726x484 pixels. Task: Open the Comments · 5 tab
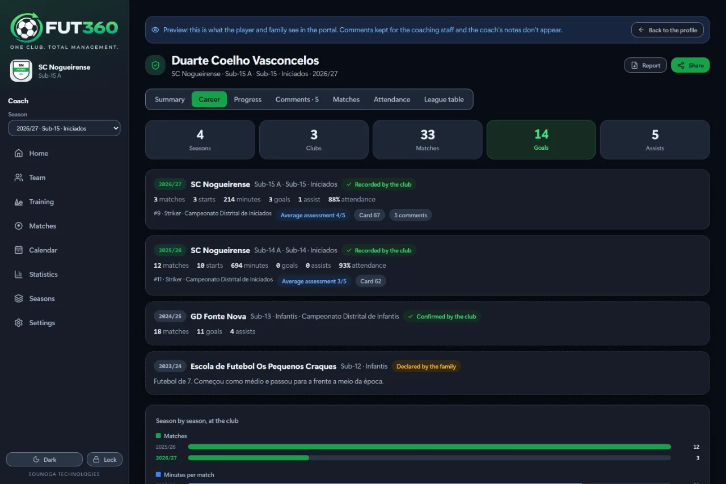(x=297, y=99)
